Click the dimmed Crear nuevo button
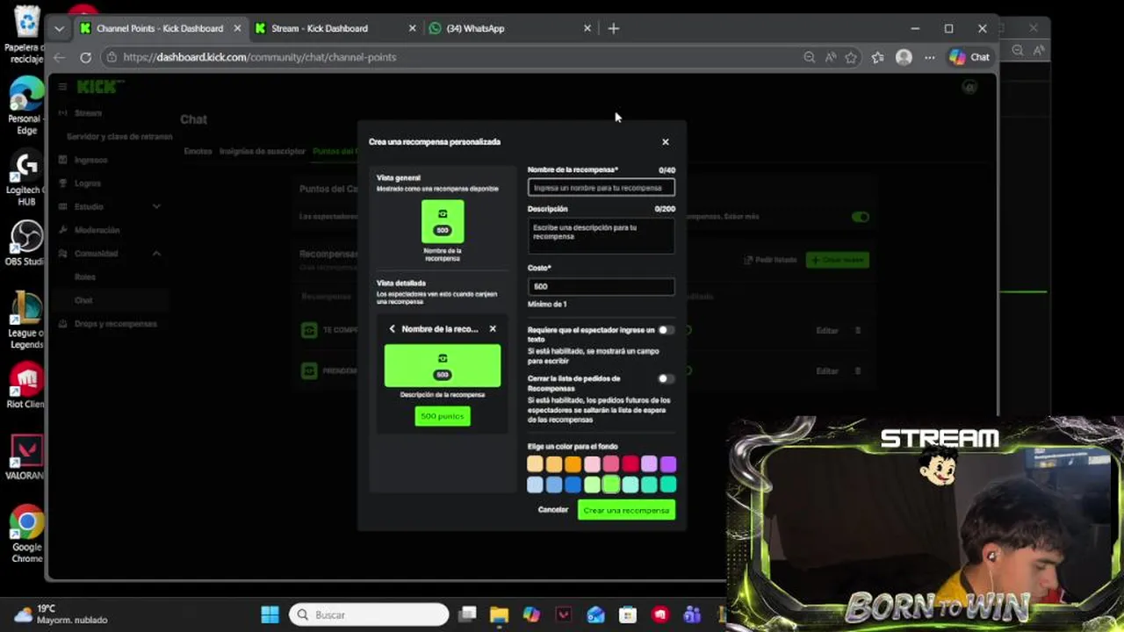The height and width of the screenshot is (632, 1124). coord(837,260)
